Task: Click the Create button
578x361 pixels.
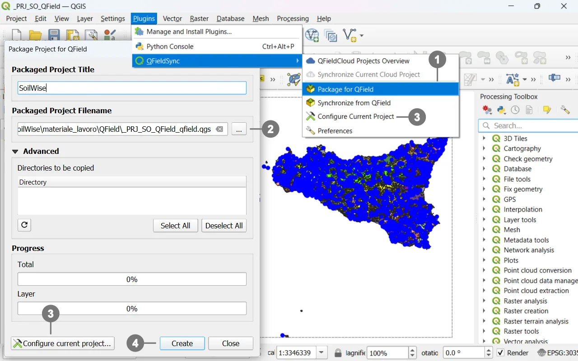Action: pos(182,343)
